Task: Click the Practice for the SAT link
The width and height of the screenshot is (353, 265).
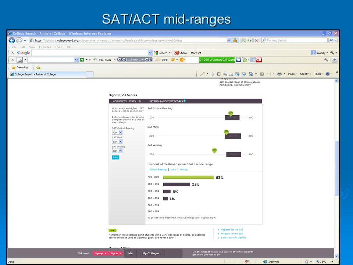Action: (x=232, y=234)
